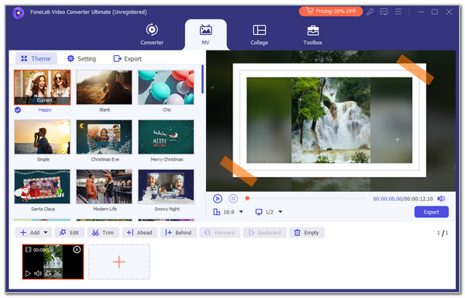Click the clip's scissors trim icon
This screenshot has height=298, width=465.
pyautogui.click(x=58, y=274)
